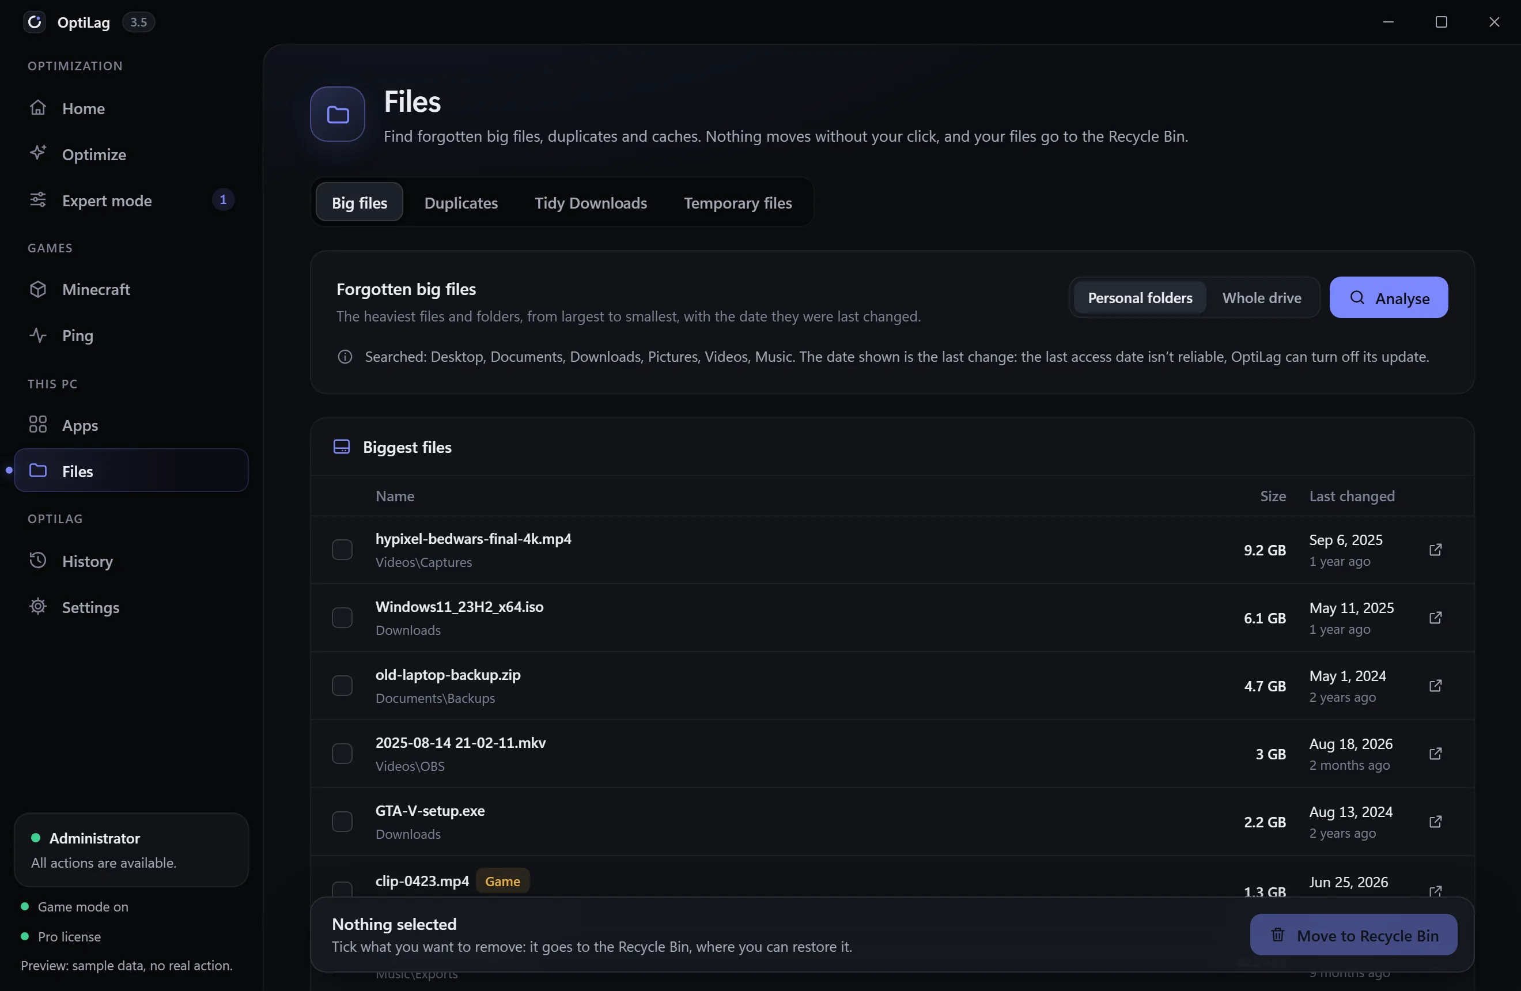Image resolution: width=1521 pixels, height=991 pixels.
Task: Switch scope to Whole drive
Action: (1262, 298)
